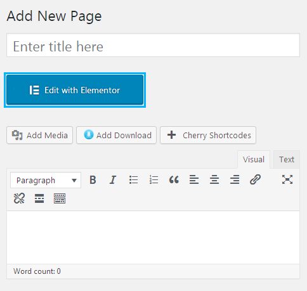Insert a numbered list
This screenshot has height=291, width=307.
click(153, 180)
